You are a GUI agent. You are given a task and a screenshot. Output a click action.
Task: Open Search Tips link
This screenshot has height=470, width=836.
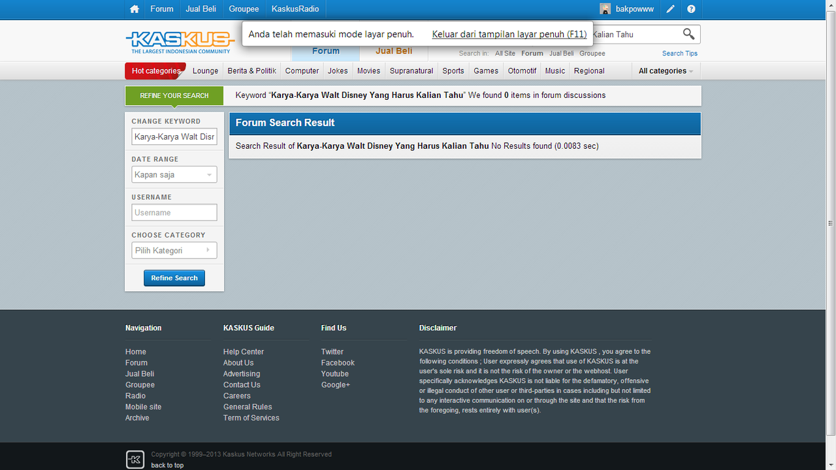680,54
